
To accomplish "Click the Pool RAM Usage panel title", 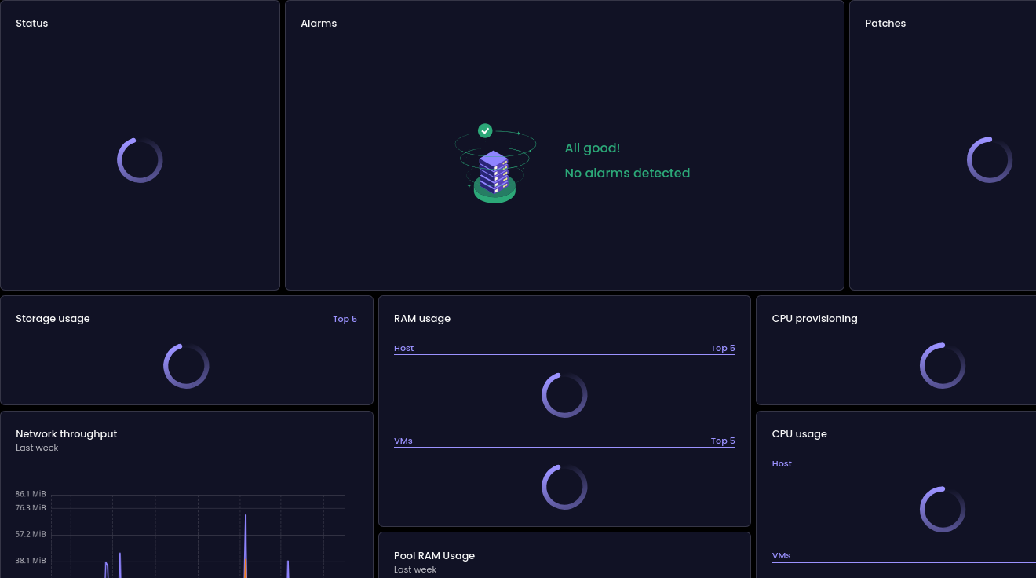I will (x=434, y=555).
